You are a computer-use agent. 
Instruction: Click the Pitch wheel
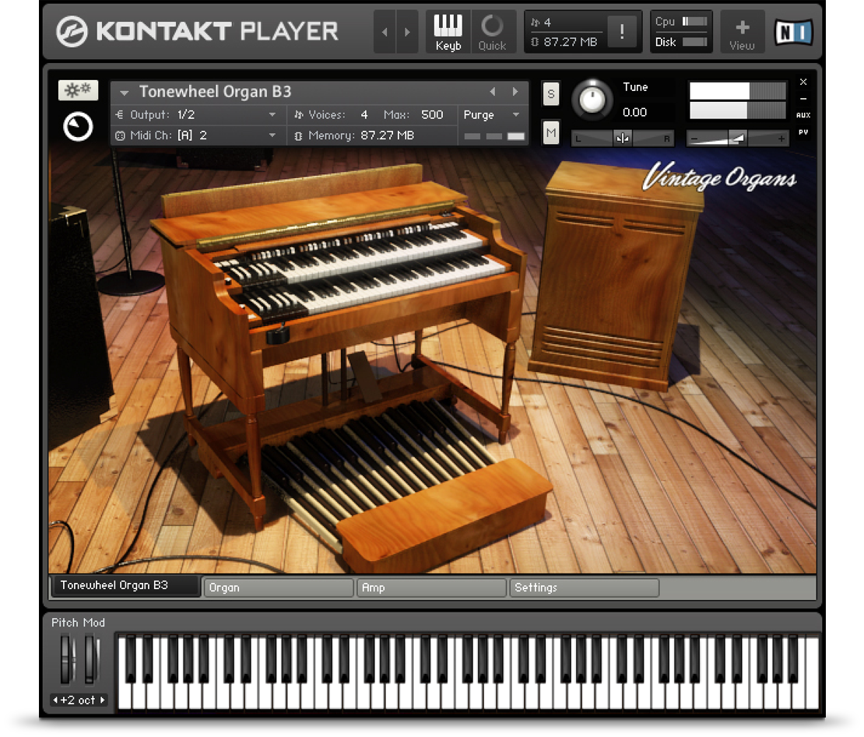[x=67, y=658]
